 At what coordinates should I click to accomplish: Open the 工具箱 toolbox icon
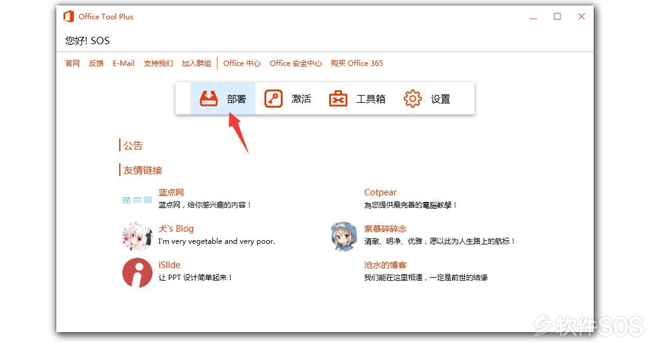[x=338, y=99]
